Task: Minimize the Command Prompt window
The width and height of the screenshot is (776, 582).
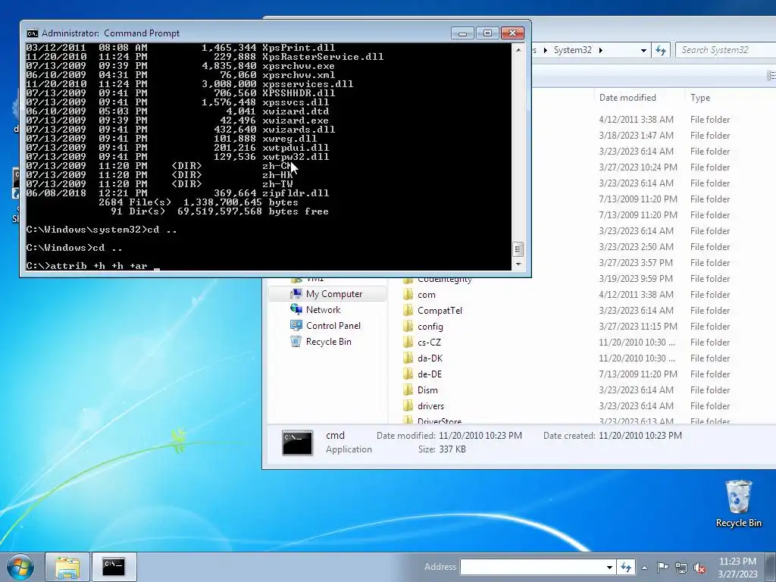Action: [463, 33]
